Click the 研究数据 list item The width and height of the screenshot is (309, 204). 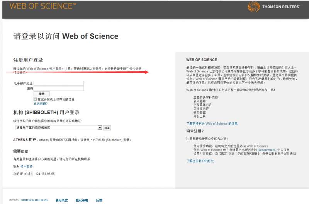click(x=199, y=112)
